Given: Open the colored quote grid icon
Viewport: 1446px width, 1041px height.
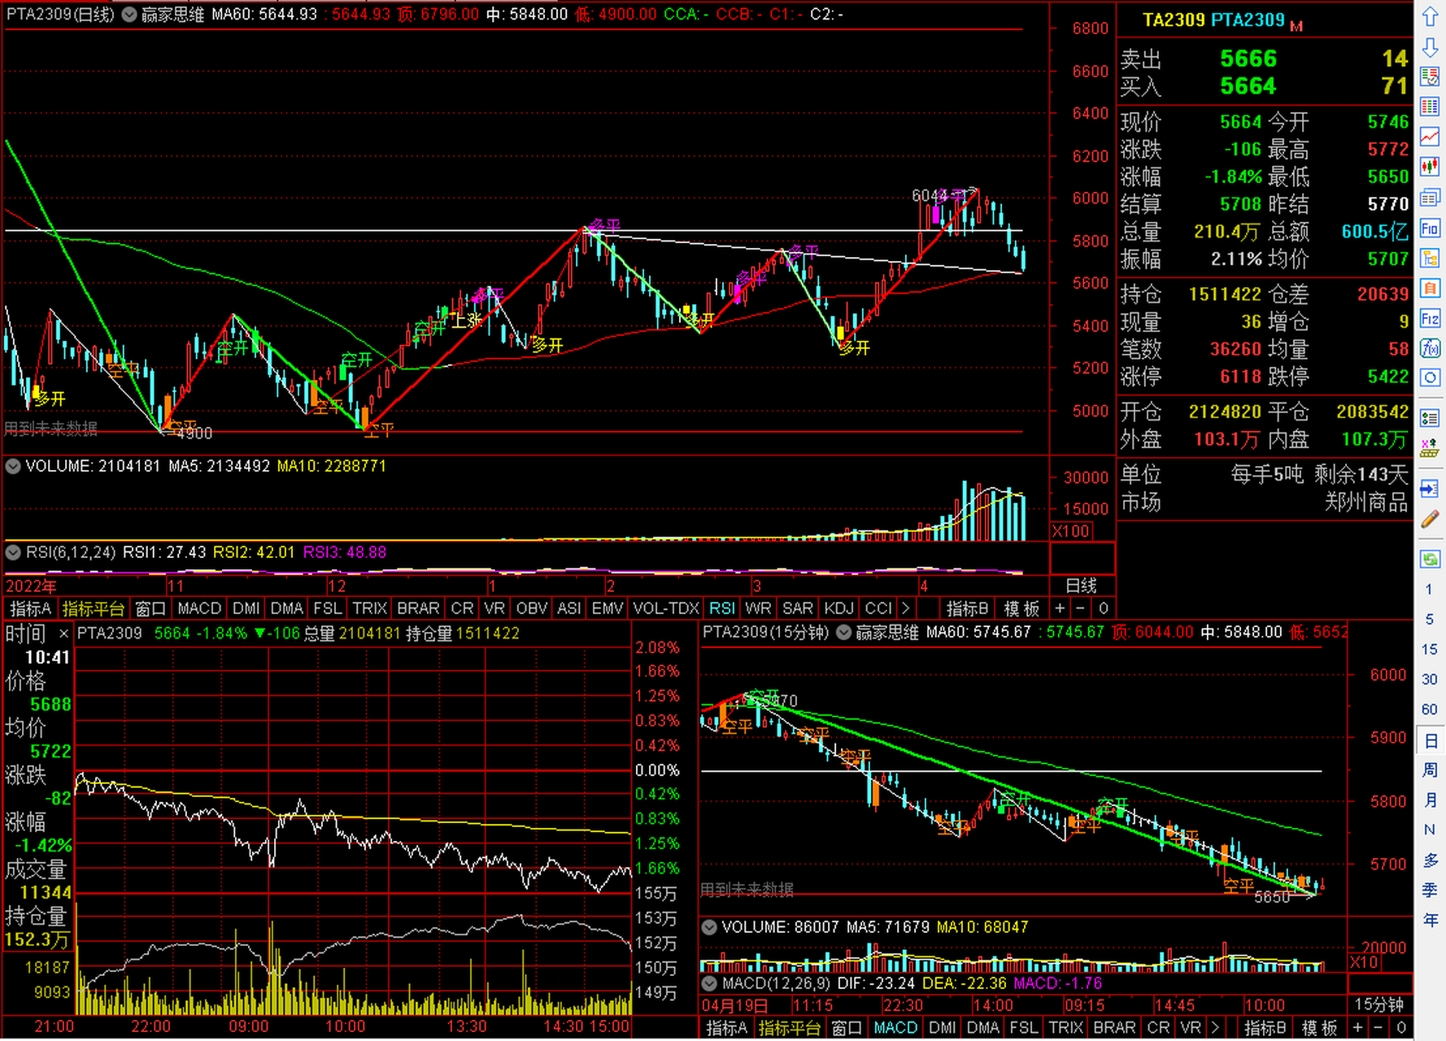Looking at the screenshot, I should coord(1430,107).
